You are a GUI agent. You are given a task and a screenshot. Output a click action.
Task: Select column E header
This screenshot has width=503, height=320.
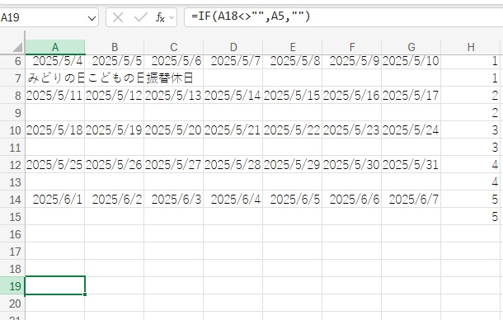(x=293, y=47)
